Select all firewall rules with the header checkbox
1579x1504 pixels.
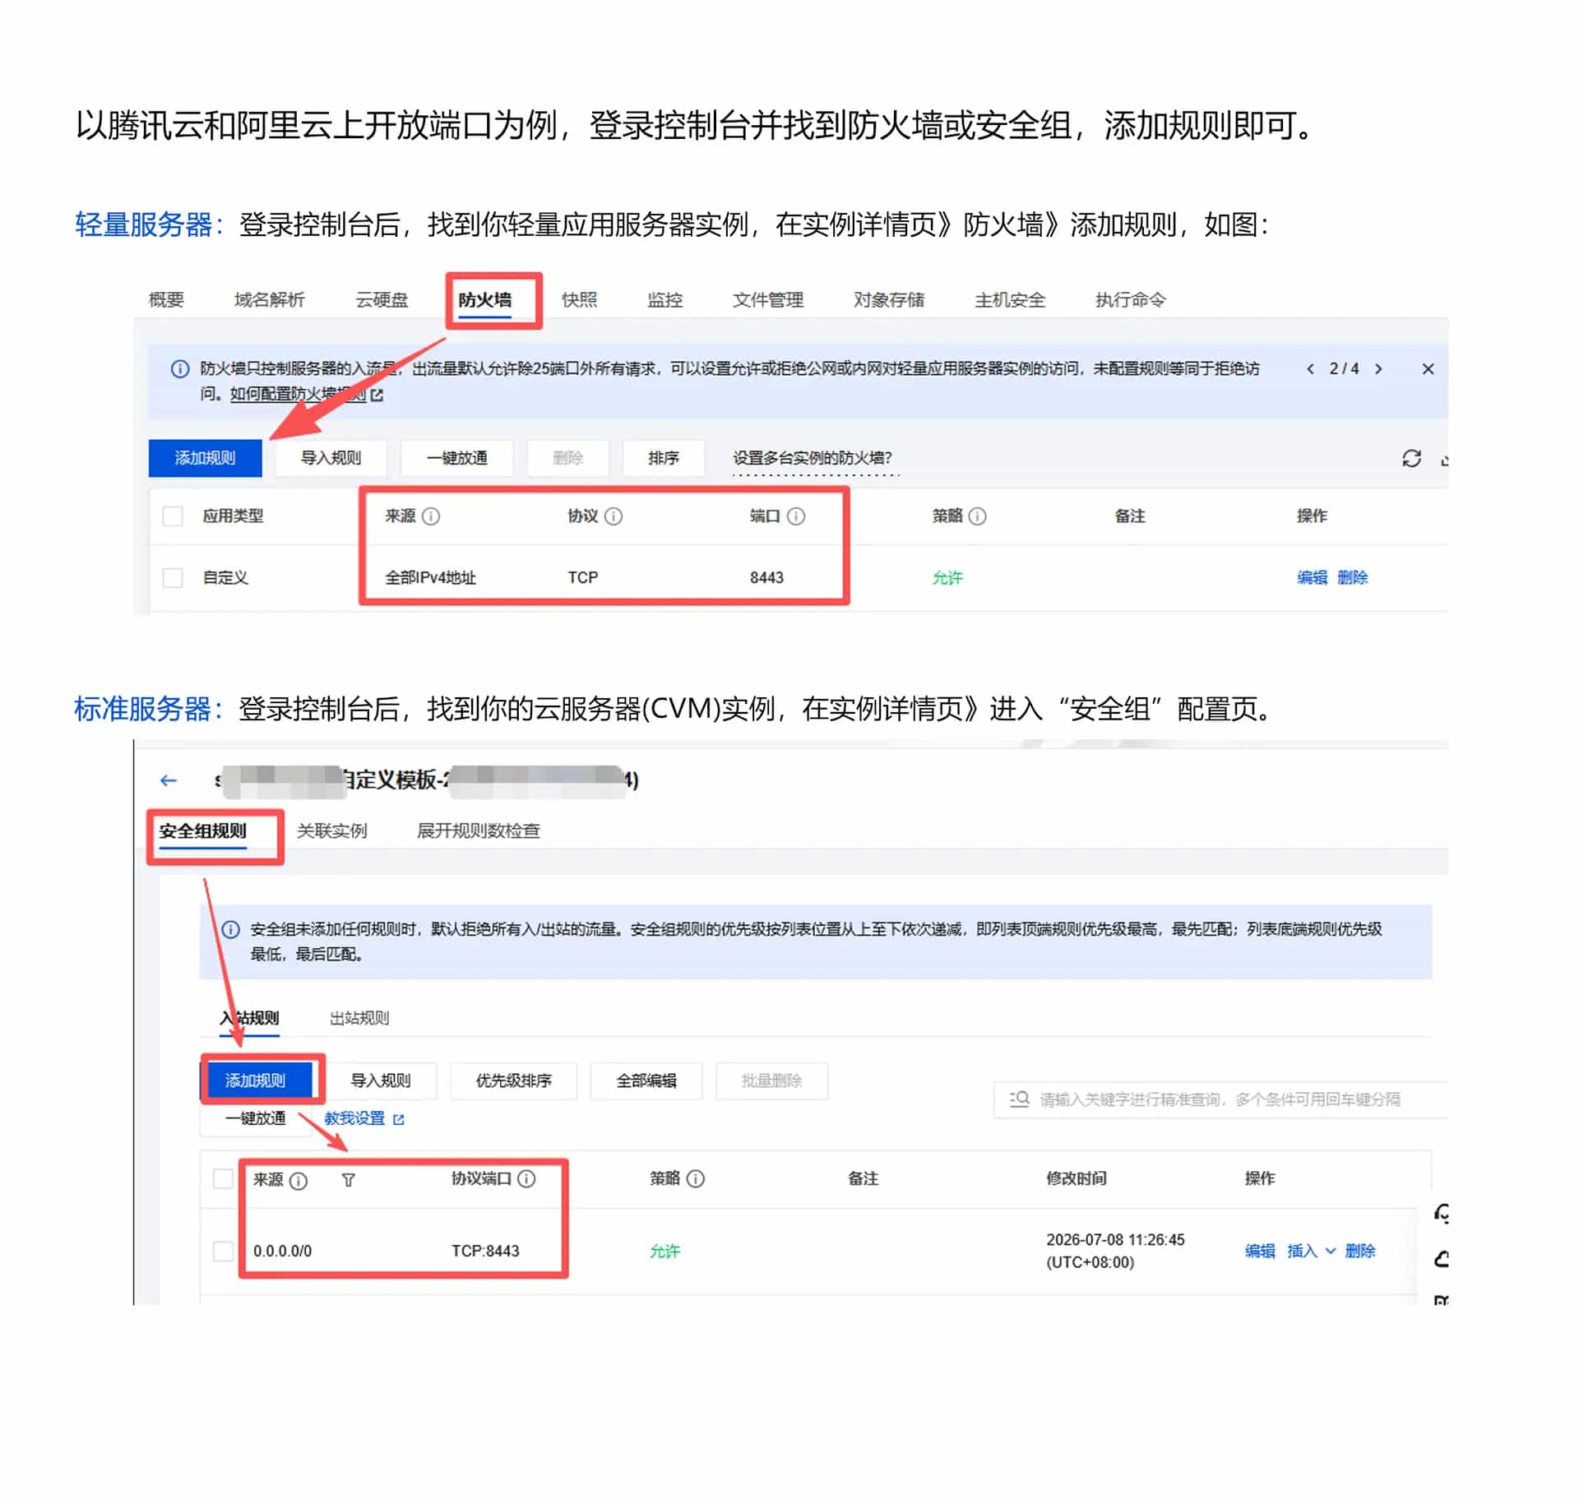pos(173,516)
